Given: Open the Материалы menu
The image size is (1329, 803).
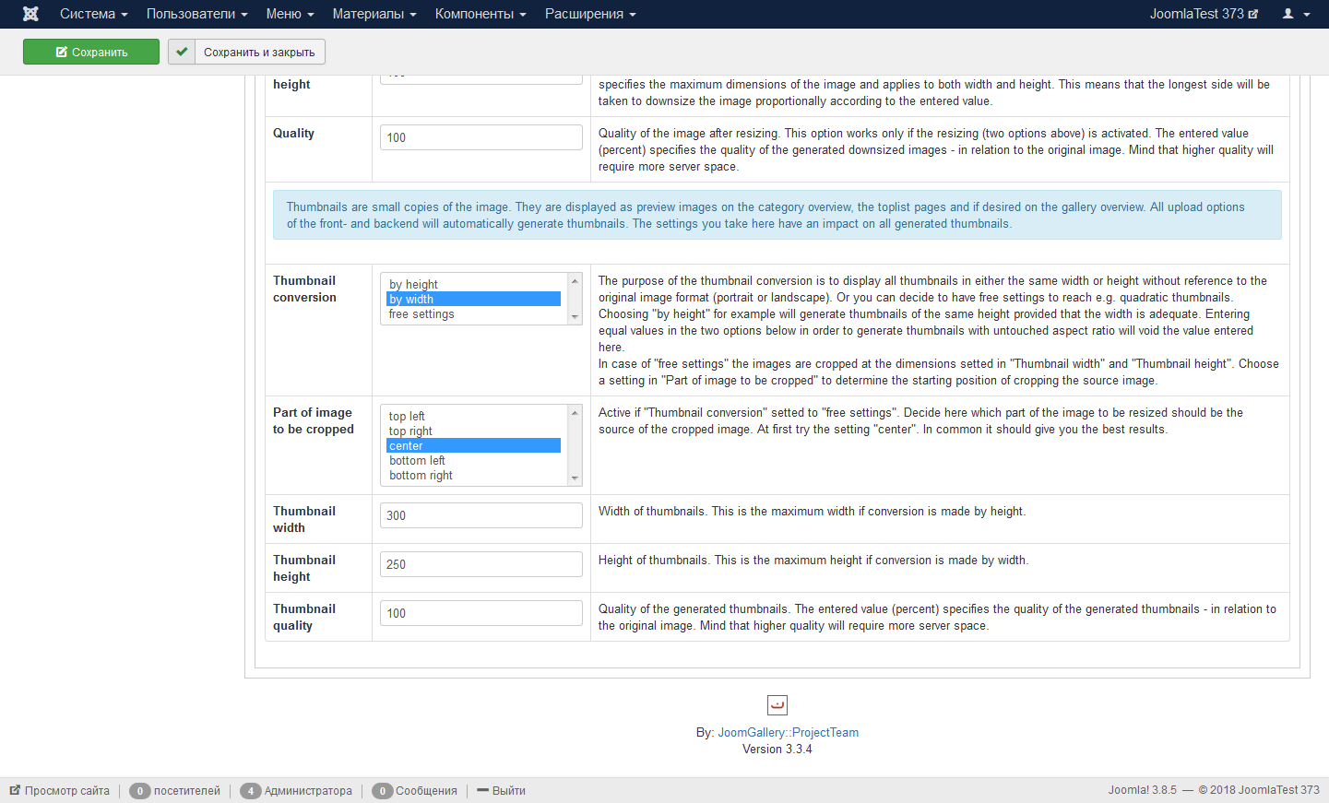Looking at the screenshot, I should coord(374,14).
